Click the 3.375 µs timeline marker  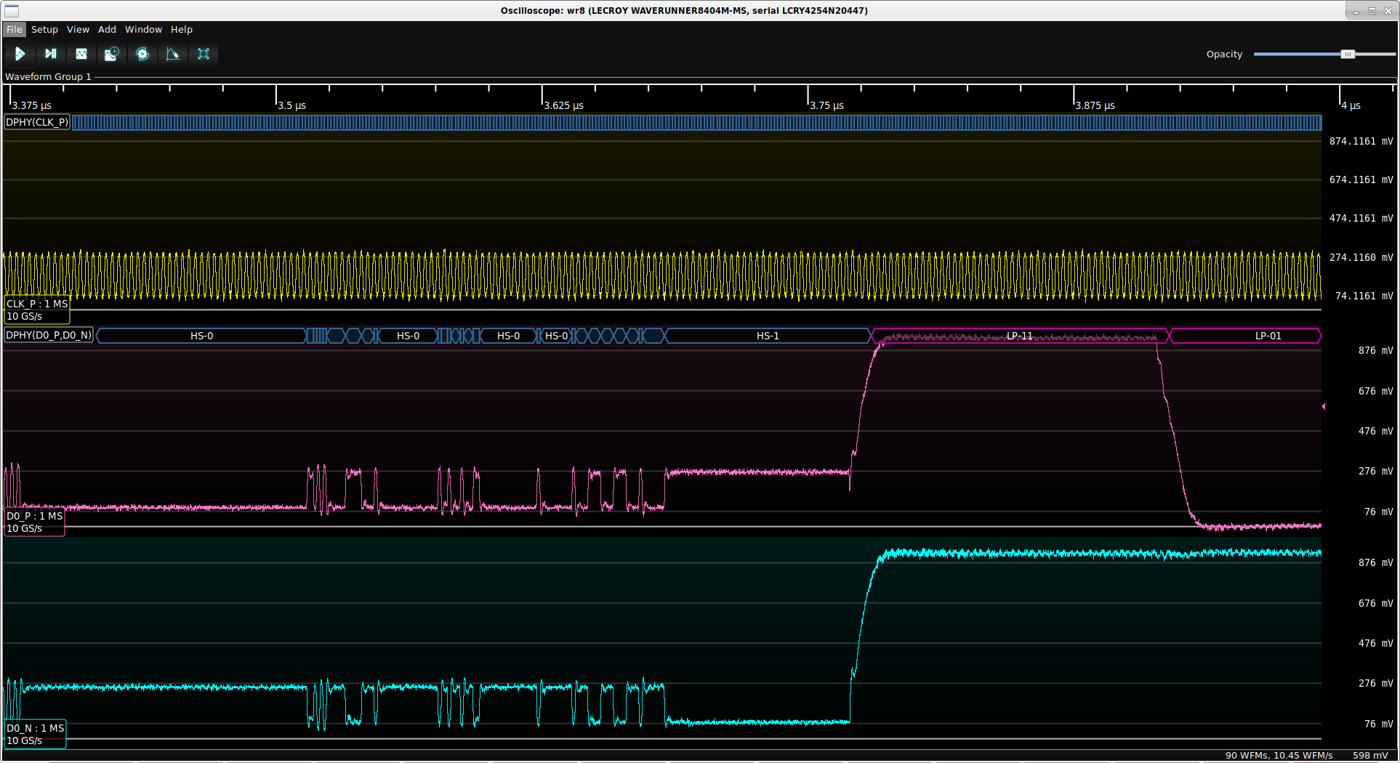pyautogui.click(x=31, y=105)
